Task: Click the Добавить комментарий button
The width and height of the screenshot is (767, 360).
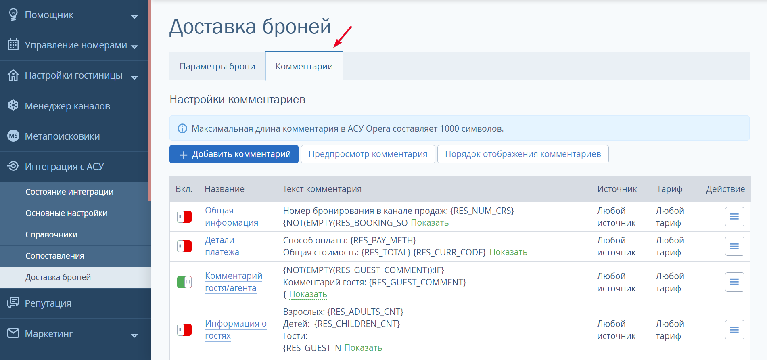Action: coord(234,154)
